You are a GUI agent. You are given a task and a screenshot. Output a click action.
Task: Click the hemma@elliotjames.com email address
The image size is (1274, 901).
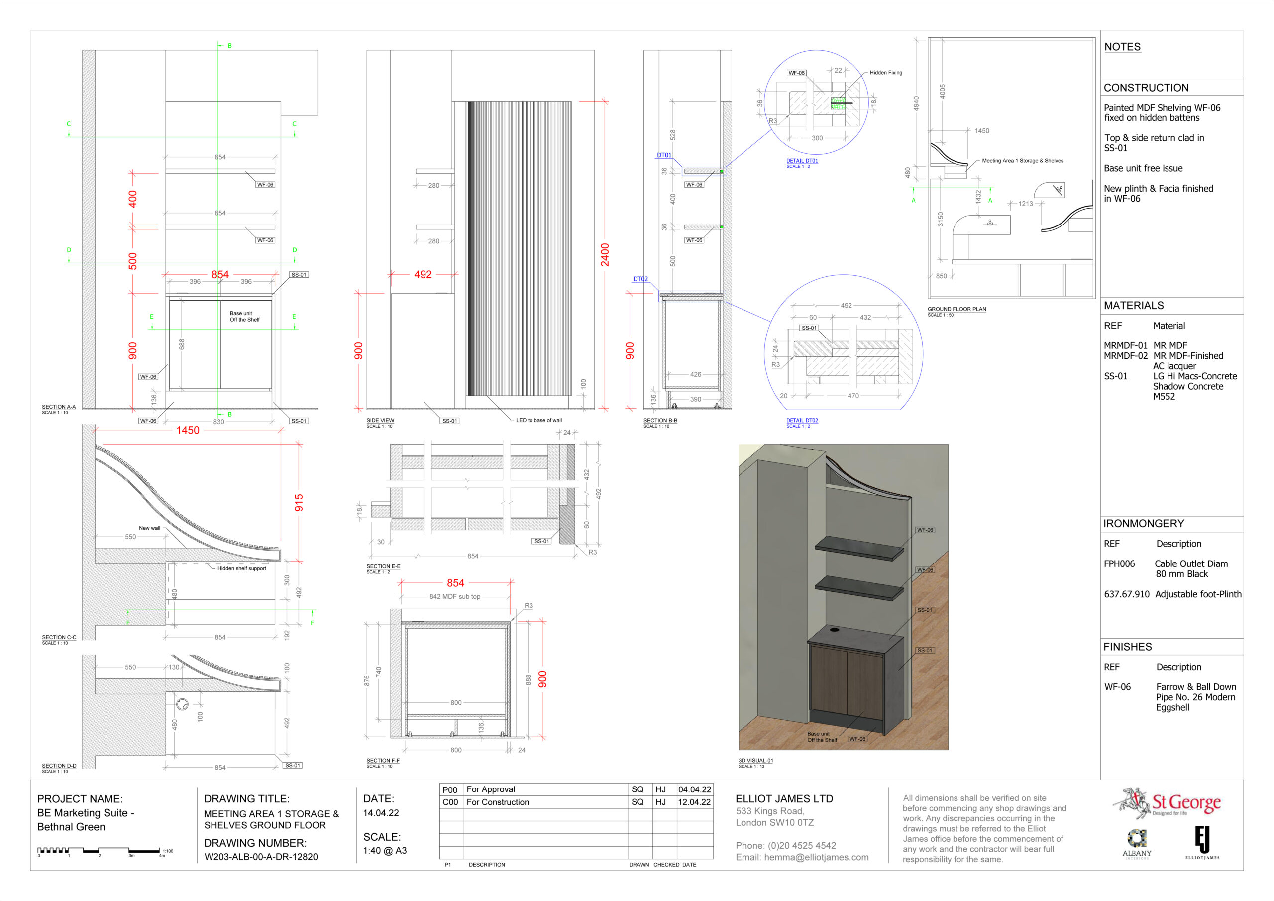point(816,857)
